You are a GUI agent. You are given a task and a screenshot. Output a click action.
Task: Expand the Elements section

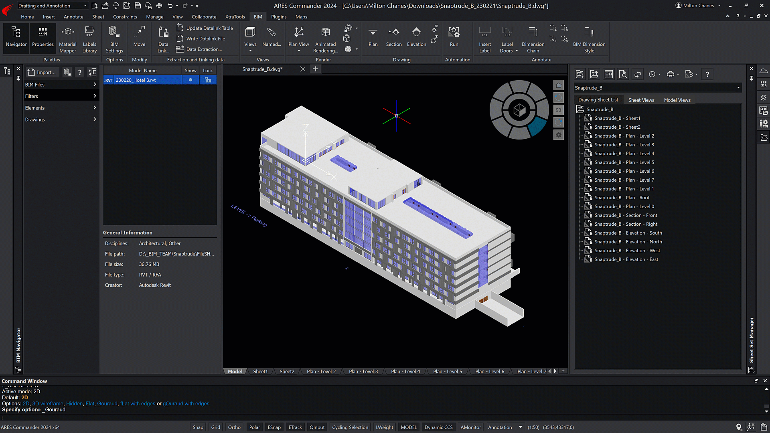(x=61, y=108)
